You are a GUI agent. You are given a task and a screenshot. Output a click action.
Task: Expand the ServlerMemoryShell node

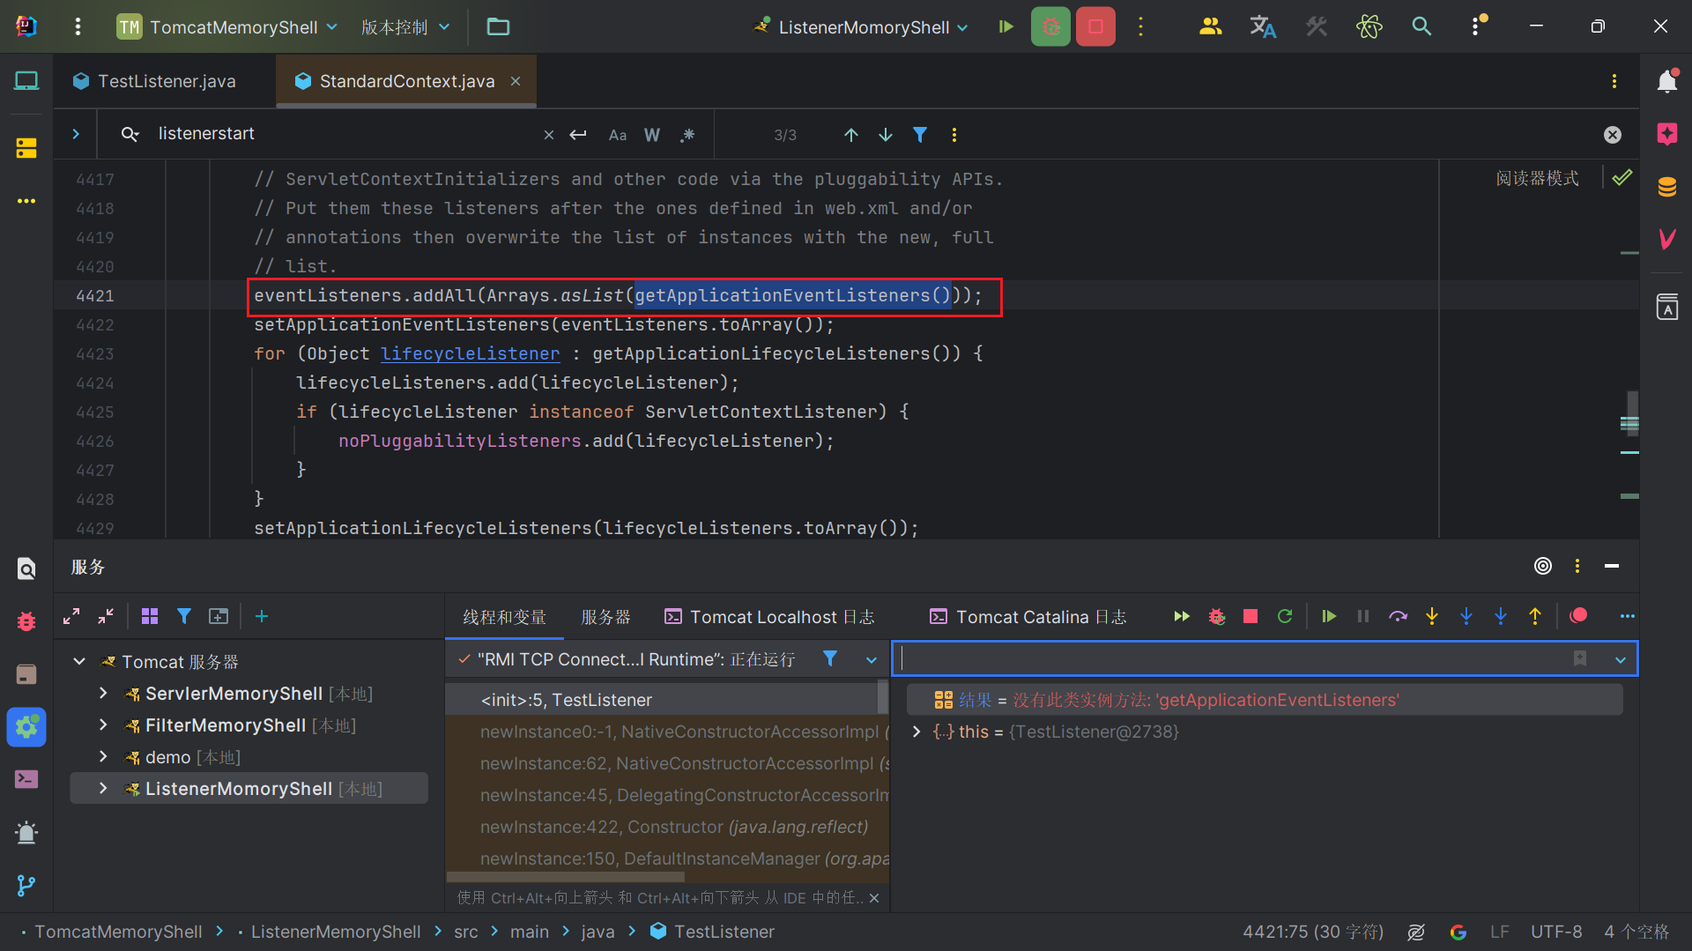click(103, 694)
